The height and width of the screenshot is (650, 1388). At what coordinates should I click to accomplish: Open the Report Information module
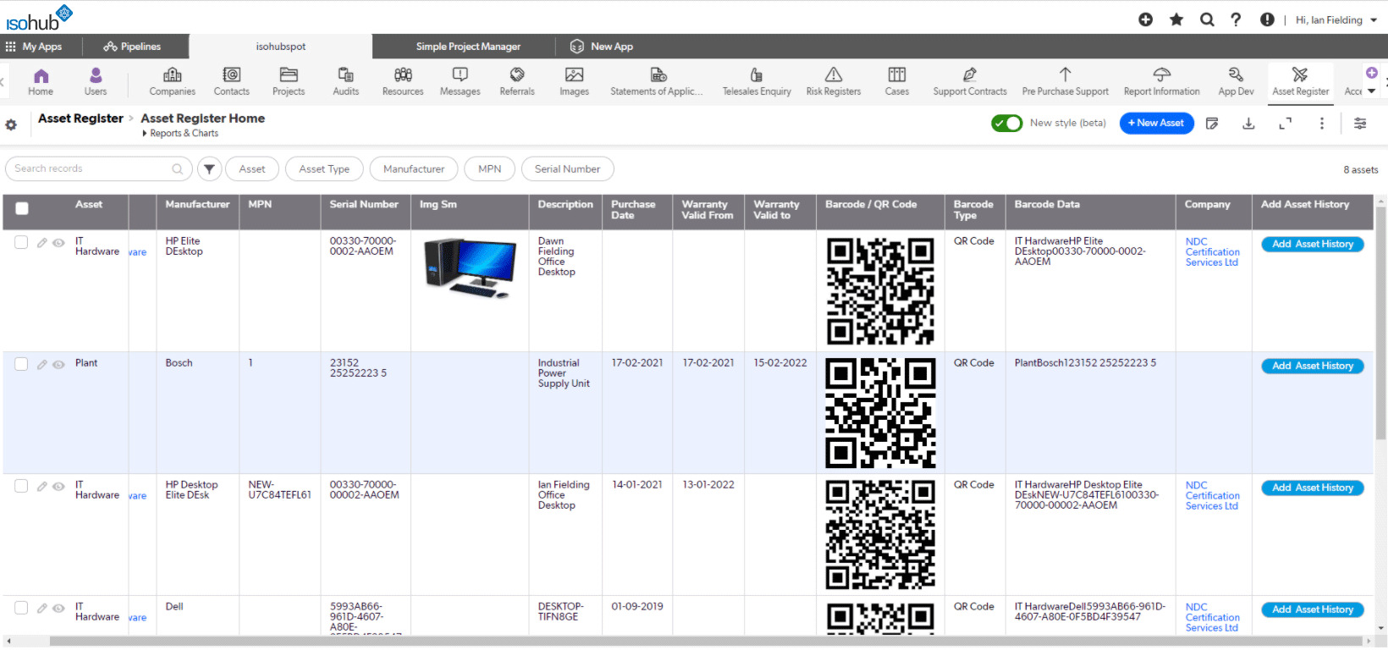pos(1162,82)
